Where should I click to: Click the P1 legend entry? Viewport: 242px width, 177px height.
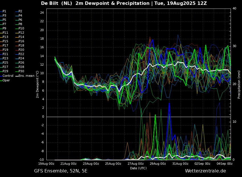click(3, 11)
